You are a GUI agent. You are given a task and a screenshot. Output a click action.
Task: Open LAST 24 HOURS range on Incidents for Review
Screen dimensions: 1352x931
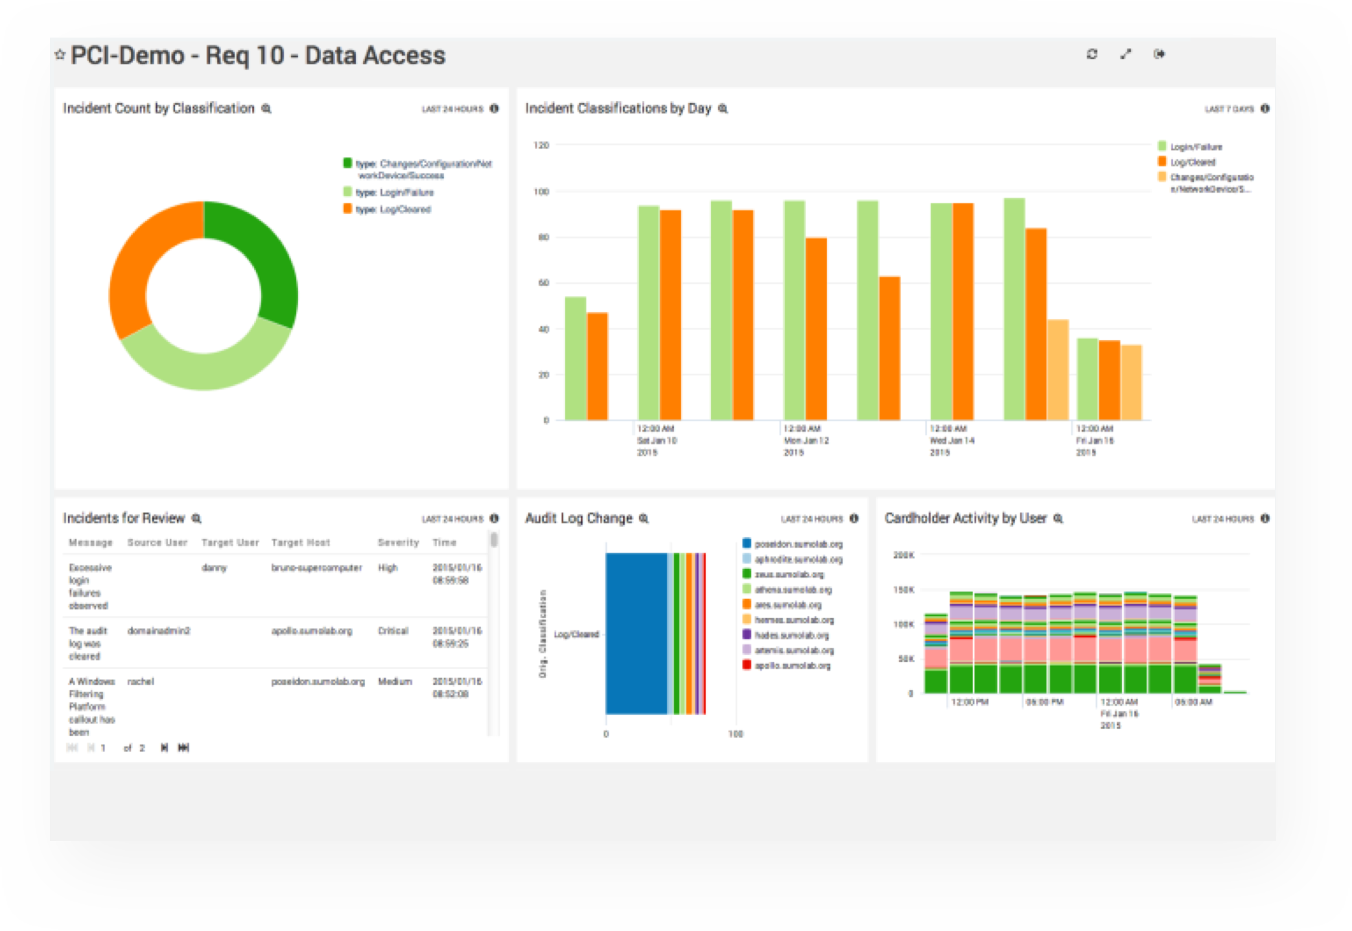[x=452, y=518]
